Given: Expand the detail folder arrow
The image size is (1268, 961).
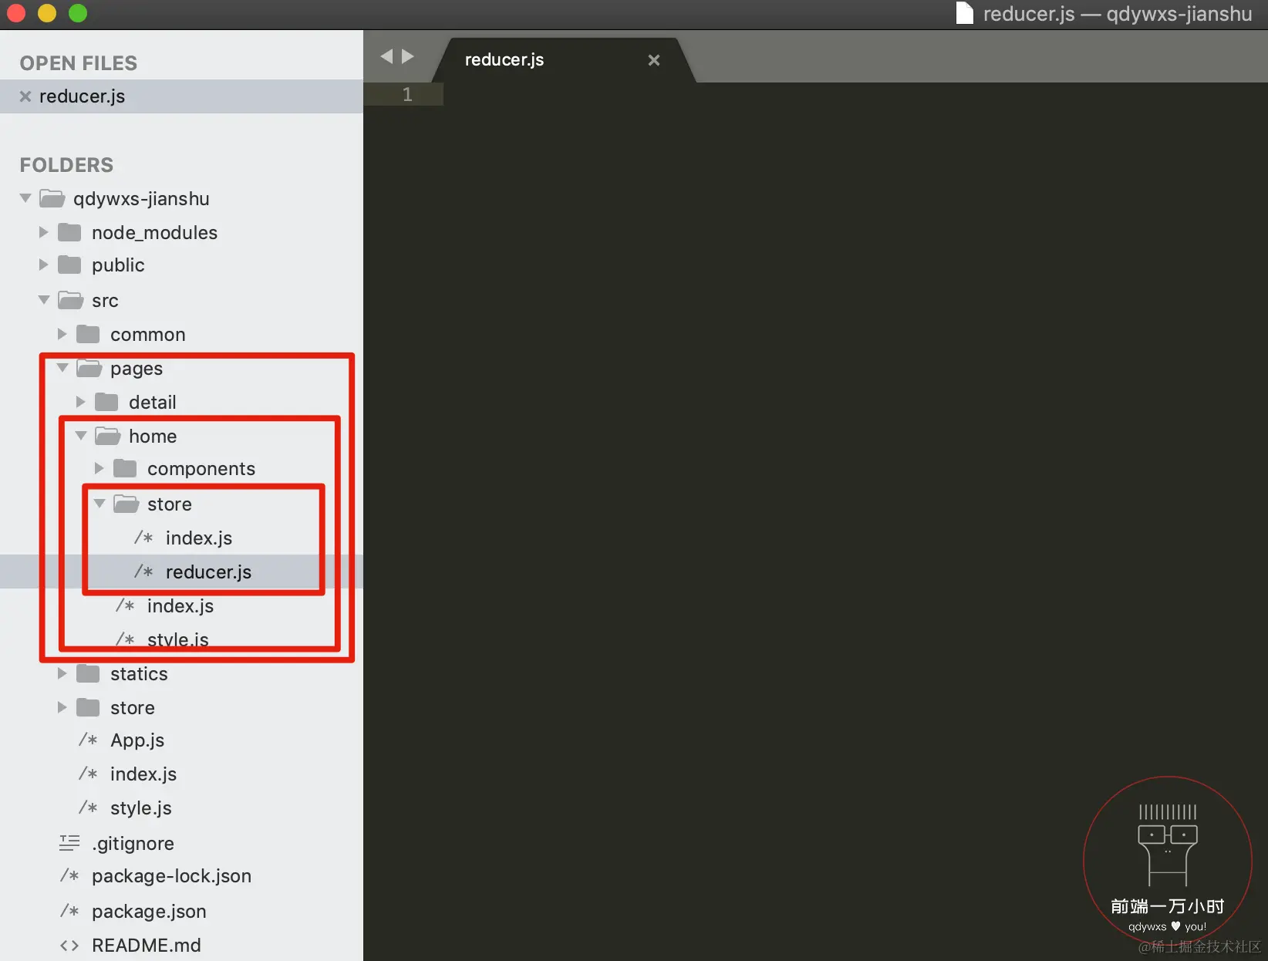Looking at the screenshot, I should point(81,402).
